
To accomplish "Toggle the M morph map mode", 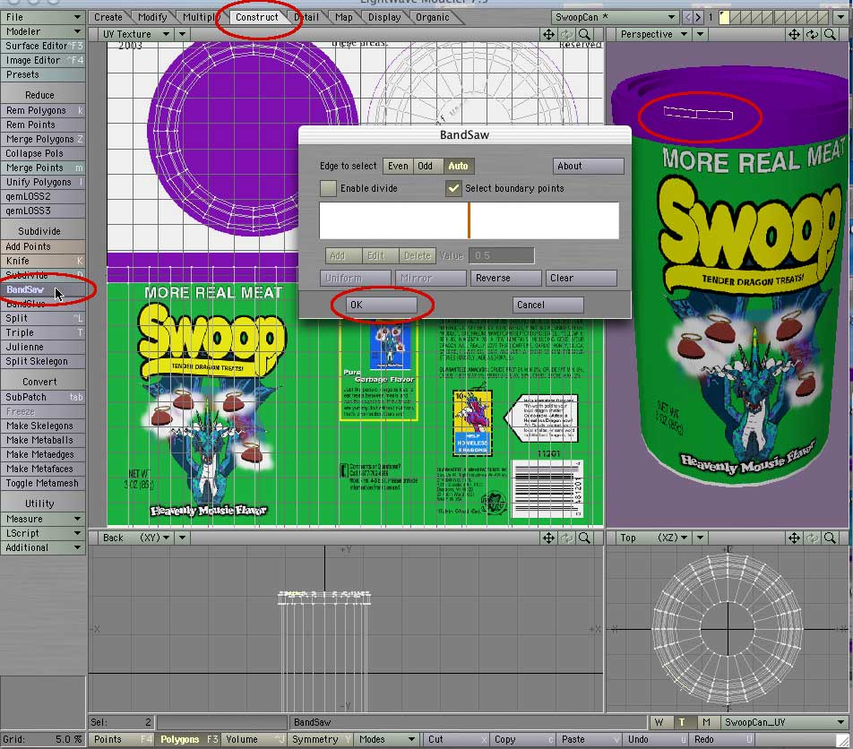I will [706, 722].
